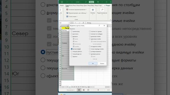Image resolution: width=170 pixels, height=95 pixels.
Task: Select the текущий массив radio option
Action: (71, 54)
